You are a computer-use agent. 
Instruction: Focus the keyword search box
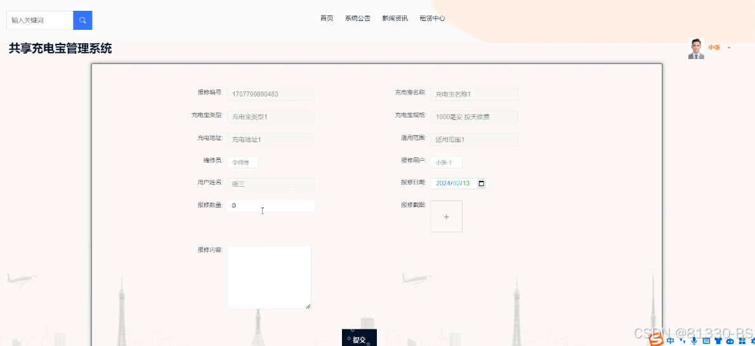40,20
